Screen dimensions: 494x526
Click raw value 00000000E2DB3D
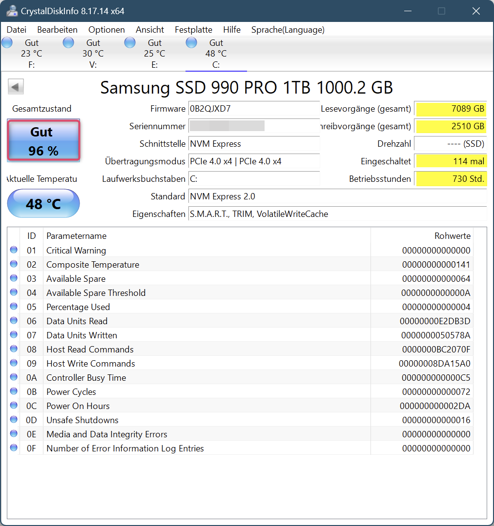pos(435,321)
